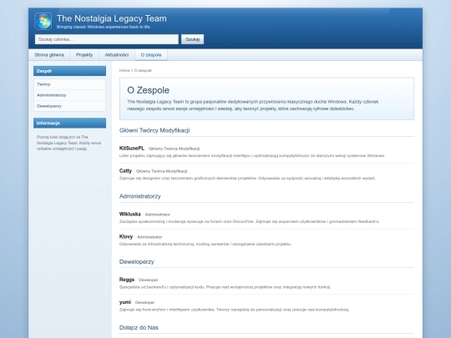Image resolution: width=451 pixels, height=338 pixels.
Task: Click the O Zespole page heading
Action: tap(148, 90)
